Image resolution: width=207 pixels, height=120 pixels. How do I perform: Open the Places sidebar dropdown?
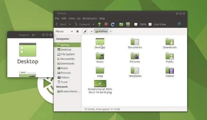[72, 31]
